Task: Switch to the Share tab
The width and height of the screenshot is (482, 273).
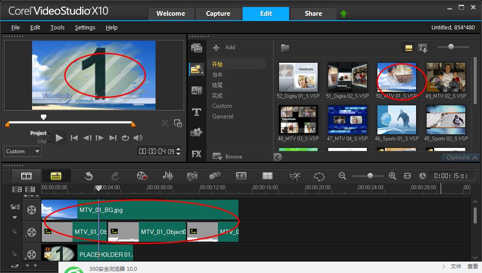Action: tap(313, 14)
